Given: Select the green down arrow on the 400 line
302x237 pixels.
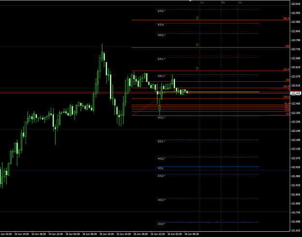Looking at the screenshot, I should (197, 45).
